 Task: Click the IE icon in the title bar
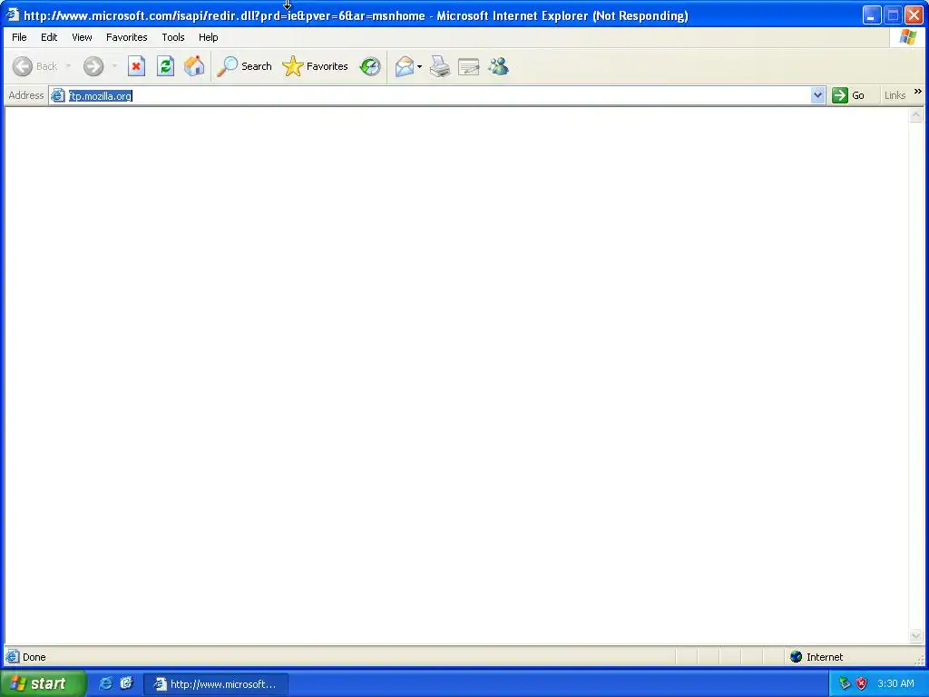pyautogui.click(x=13, y=15)
